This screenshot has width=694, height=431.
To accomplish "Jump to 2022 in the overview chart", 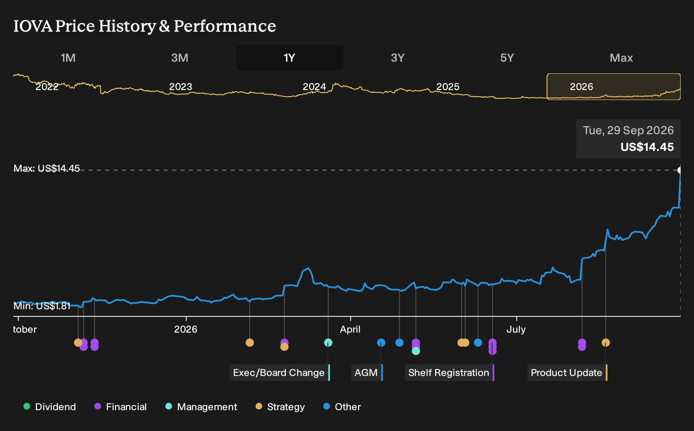I will [x=47, y=87].
